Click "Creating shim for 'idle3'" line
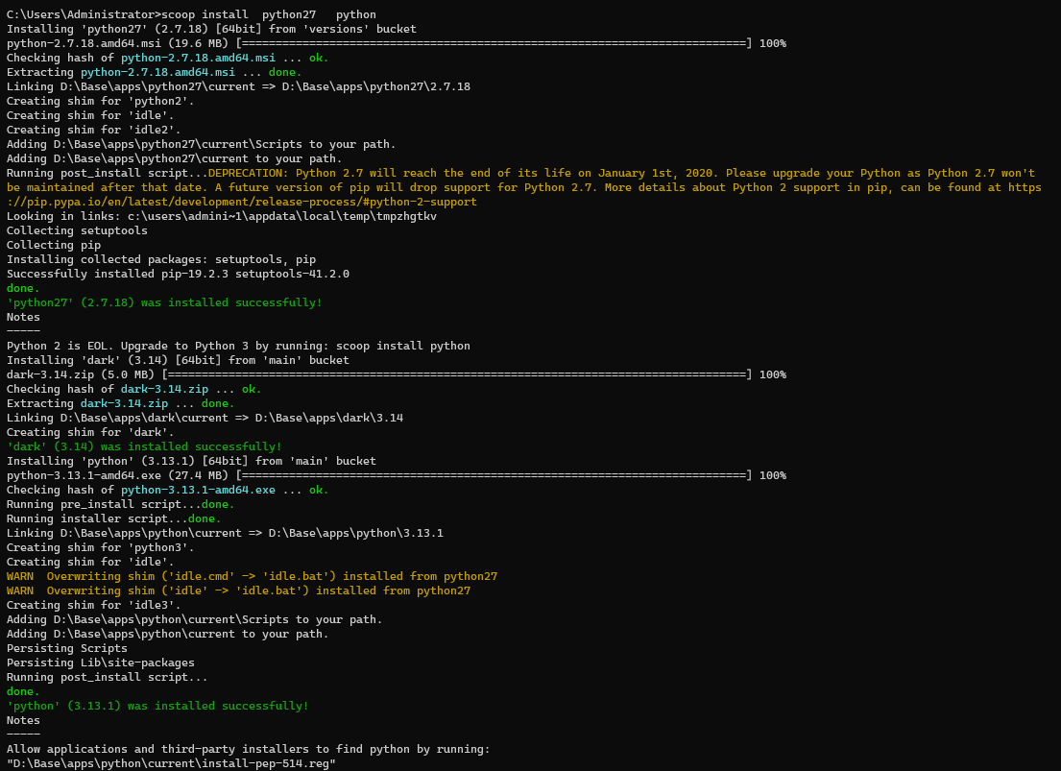Viewport: 1061px width, 771px height. pyautogui.click(x=94, y=606)
